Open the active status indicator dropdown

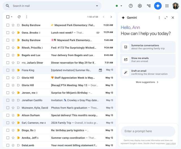[121, 6]
